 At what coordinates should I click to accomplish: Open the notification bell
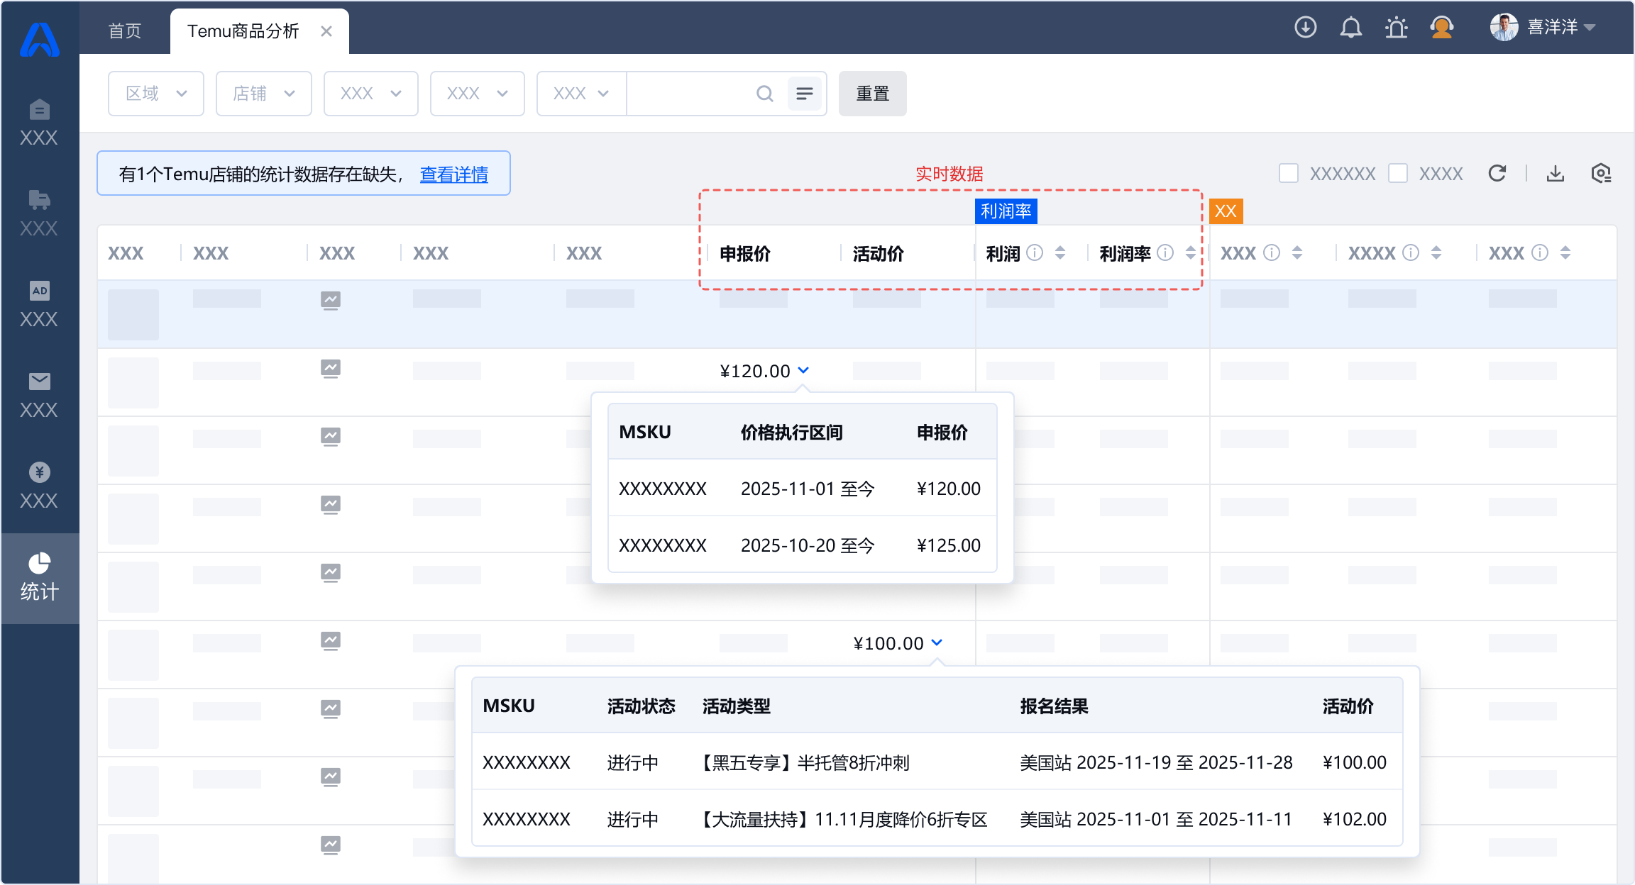(x=1350, y=28)
